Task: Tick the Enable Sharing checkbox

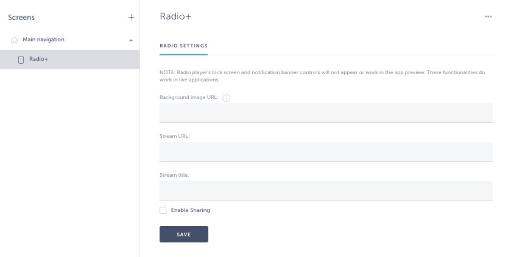Action: (163, 210)
